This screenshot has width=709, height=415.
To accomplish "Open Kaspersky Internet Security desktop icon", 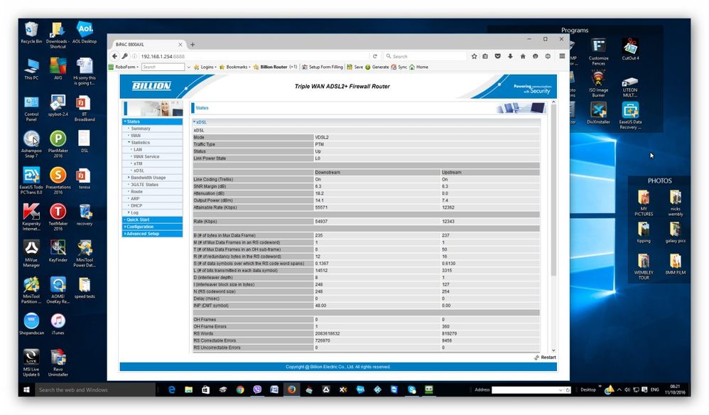I will (31, 217).
